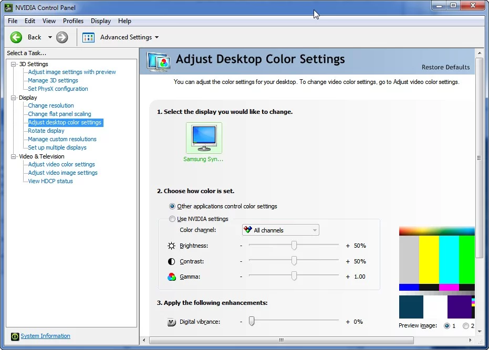Click the Adjust Desktop Color Settings header icon
489x350 pixels.
[x=159, y=61]
